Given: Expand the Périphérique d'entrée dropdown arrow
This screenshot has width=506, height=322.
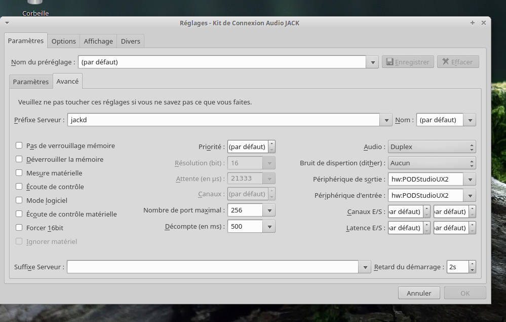Looking at the screenshot, I should click(470, 195).
